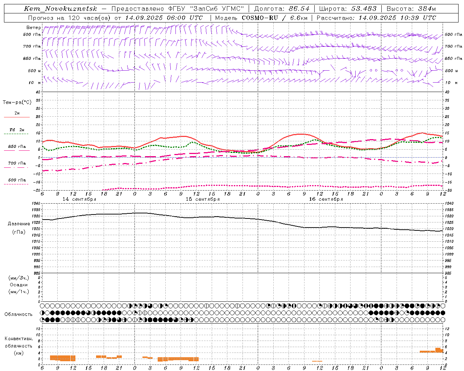
Task: Click the 'Конвективн.' convective cloud label
Action: [19, 339]
